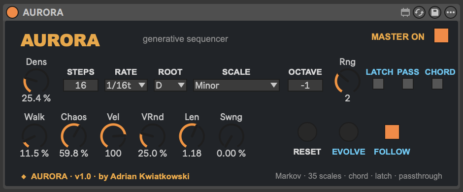Image resolution: width=463 pixels, height=192 pixels.
Task: Open the three-dots device options menu
Action: pyautogui.click(x=450, y=12)
